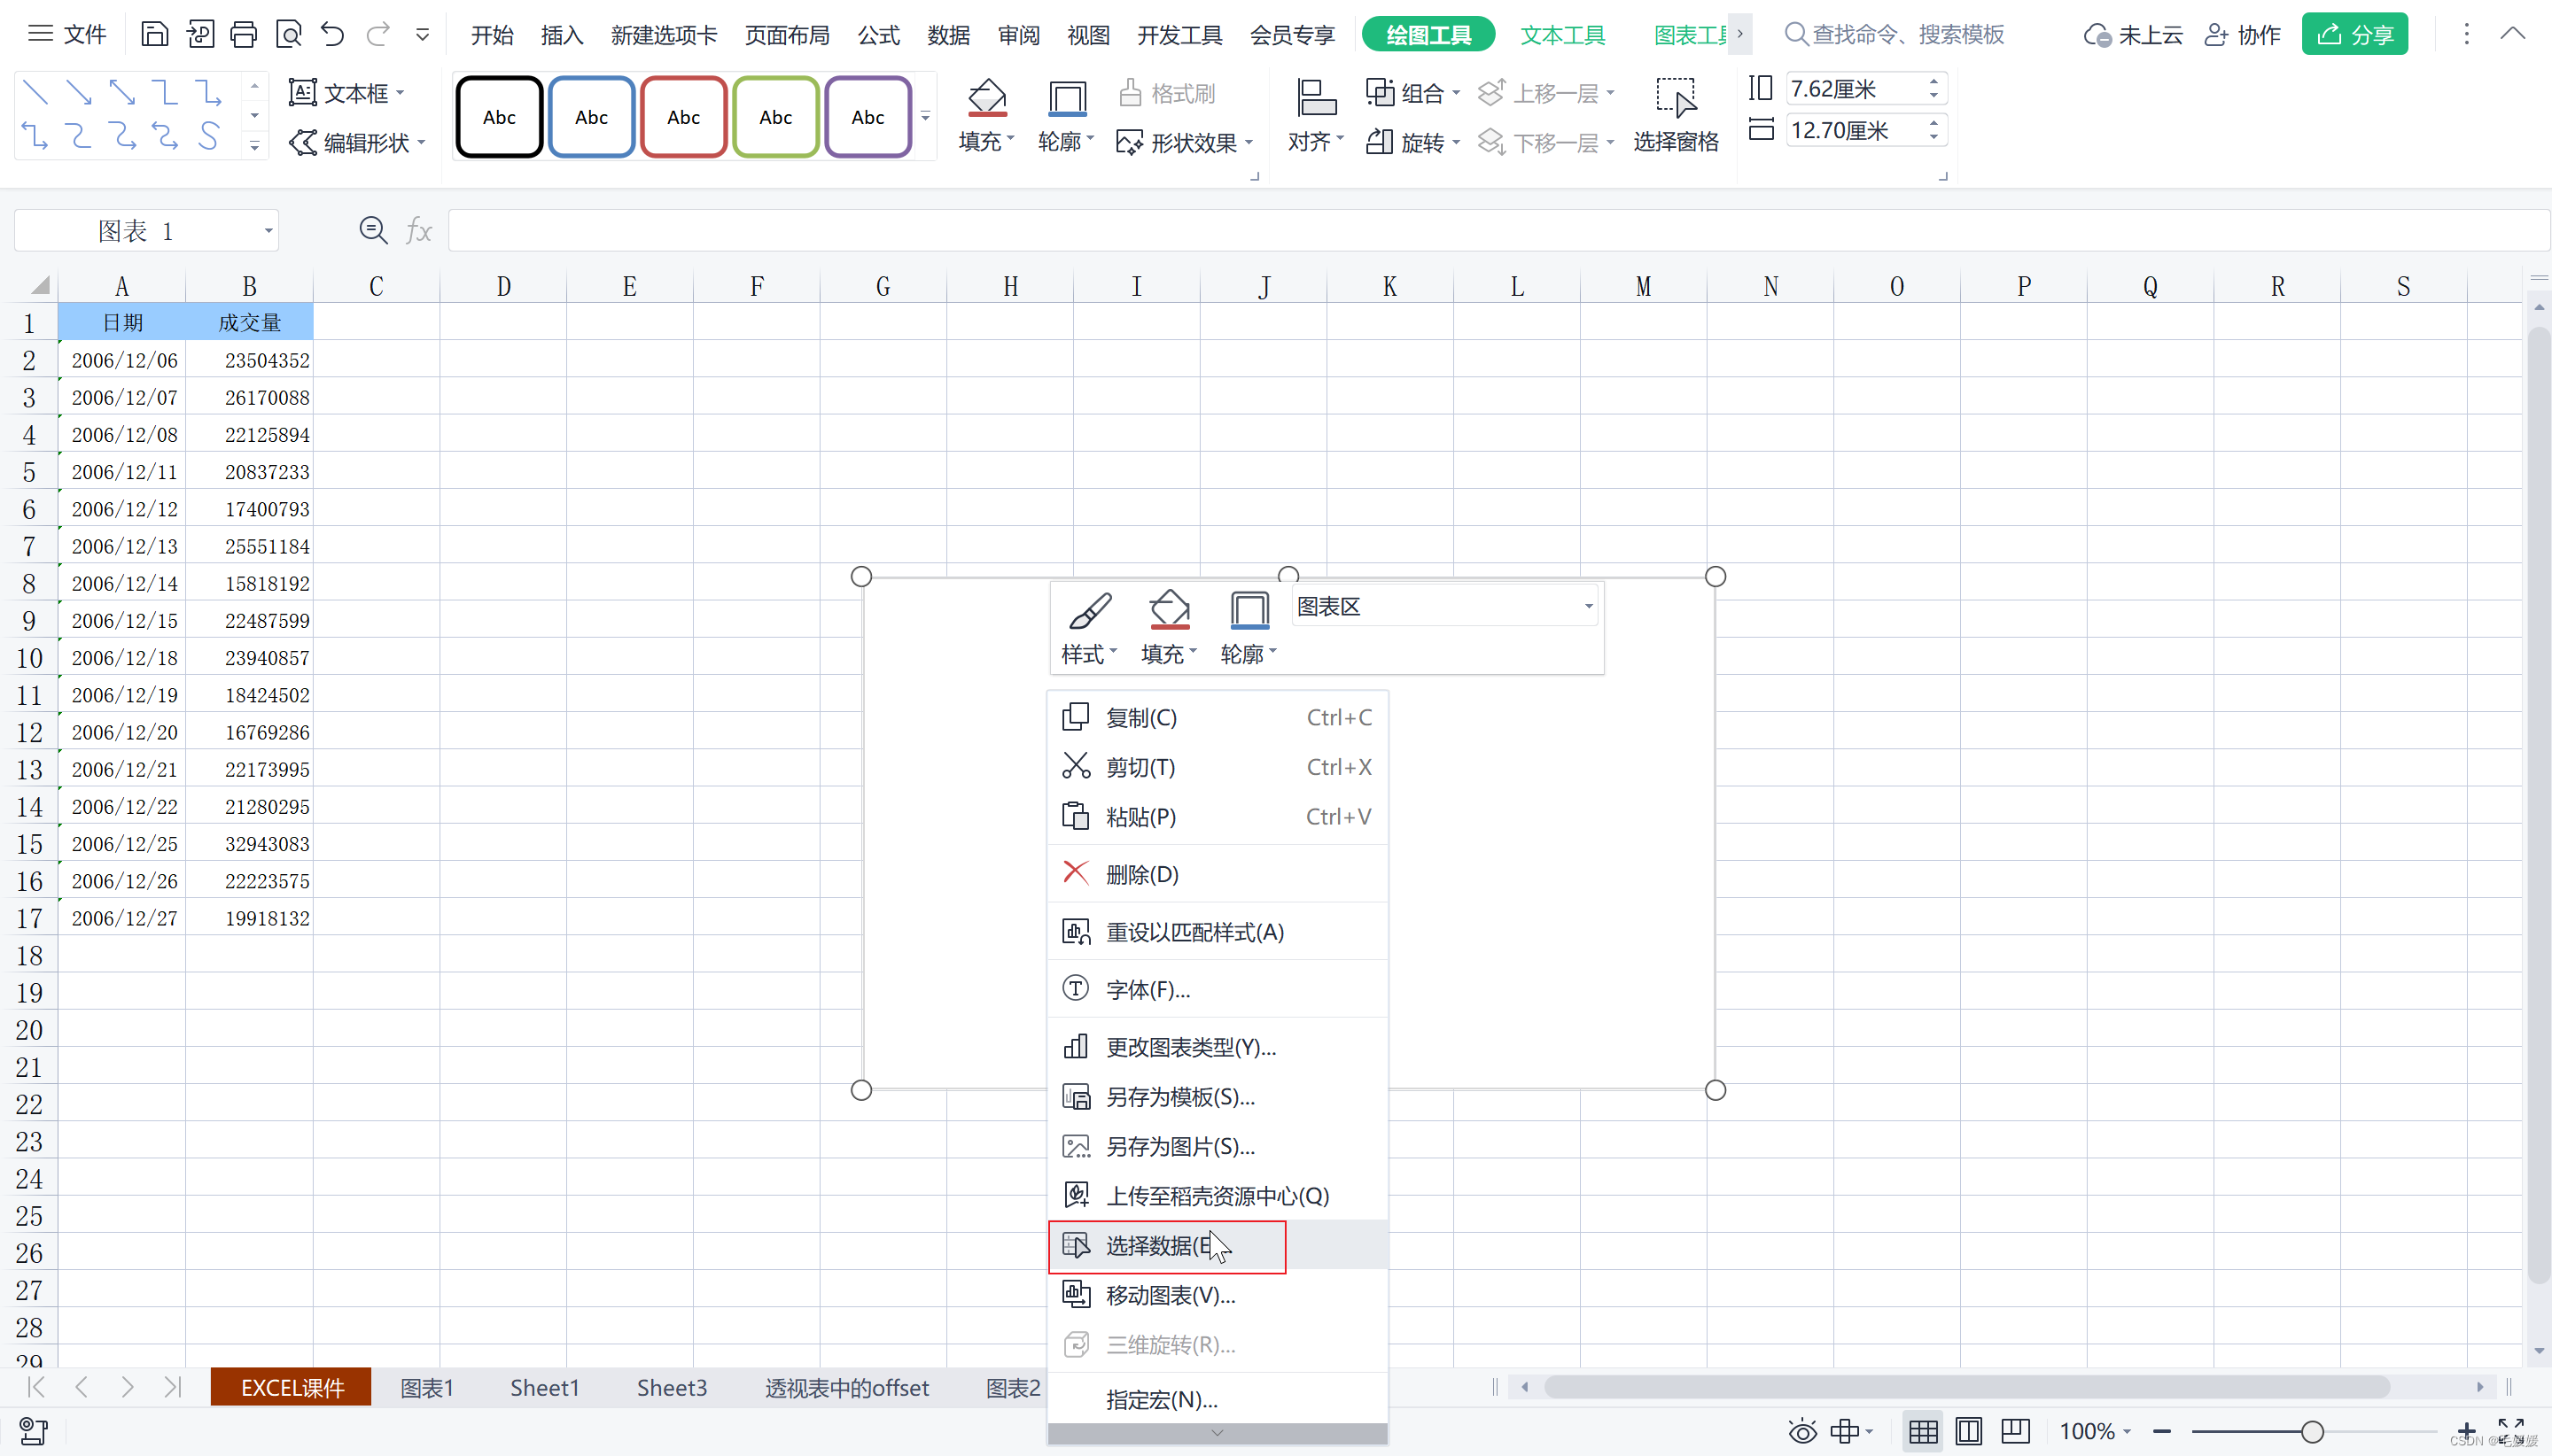The width and height of the screenshot is (2552, 1456).
Task: Go to next sheet arrow
Action: (x=127, y=1387)
